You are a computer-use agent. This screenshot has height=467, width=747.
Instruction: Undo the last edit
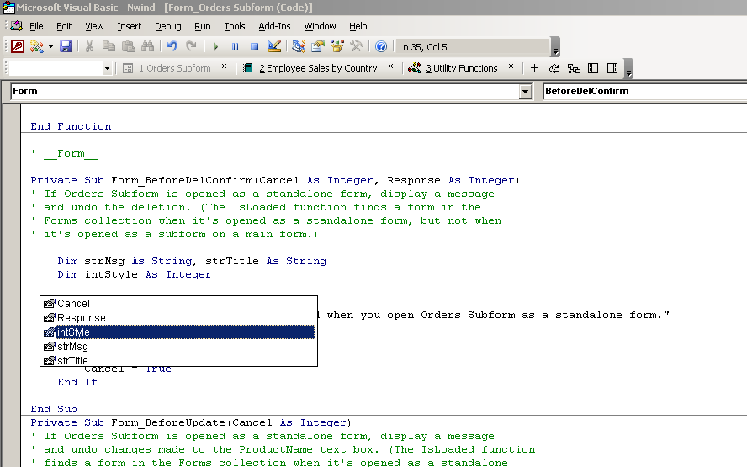click(172, 46)
